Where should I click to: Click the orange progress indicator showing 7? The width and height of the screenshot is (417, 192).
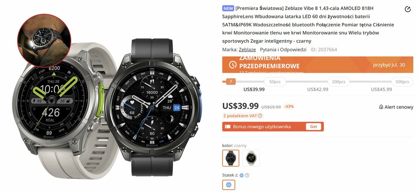[x=230, y=82]
